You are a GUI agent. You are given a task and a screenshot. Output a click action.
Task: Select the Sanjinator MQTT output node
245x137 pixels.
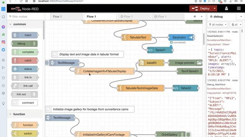pyautogui.click(x=181, y=37)
